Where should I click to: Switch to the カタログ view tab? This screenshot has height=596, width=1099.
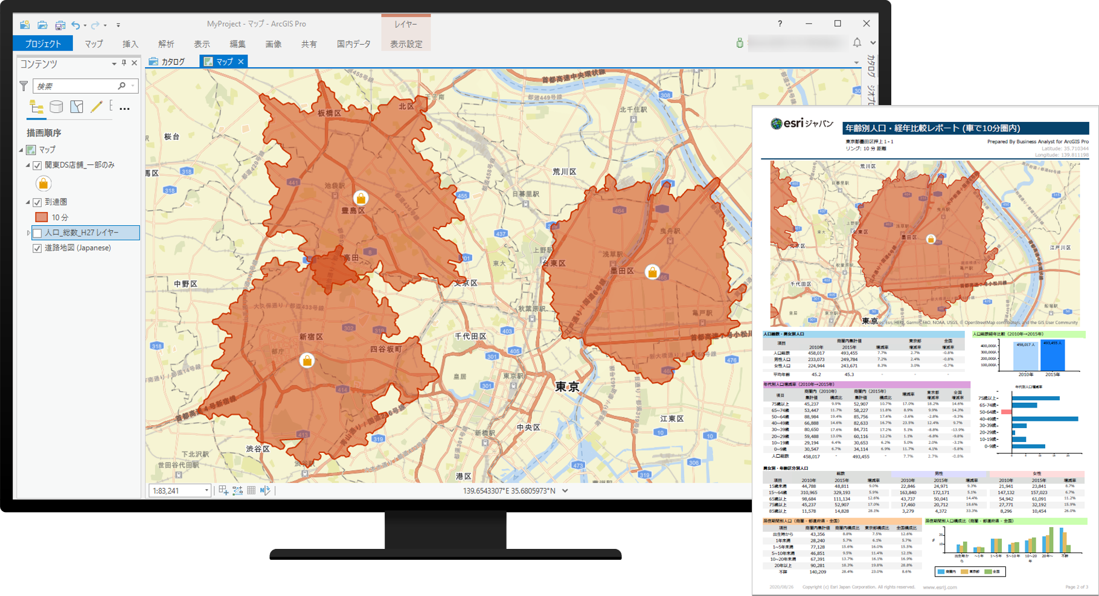coord(167,62)
